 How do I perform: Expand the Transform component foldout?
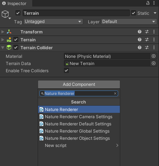pyautogui.click(x=3, y=32)
